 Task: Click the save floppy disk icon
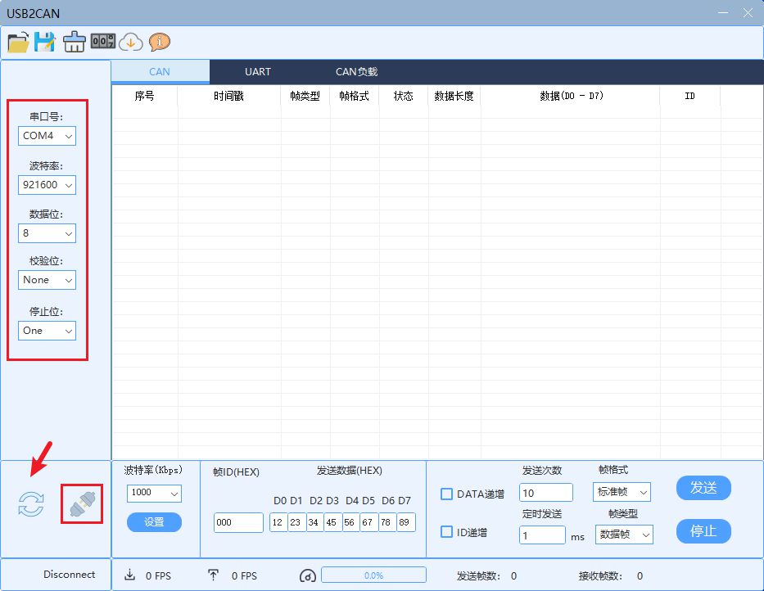point(45,42)
